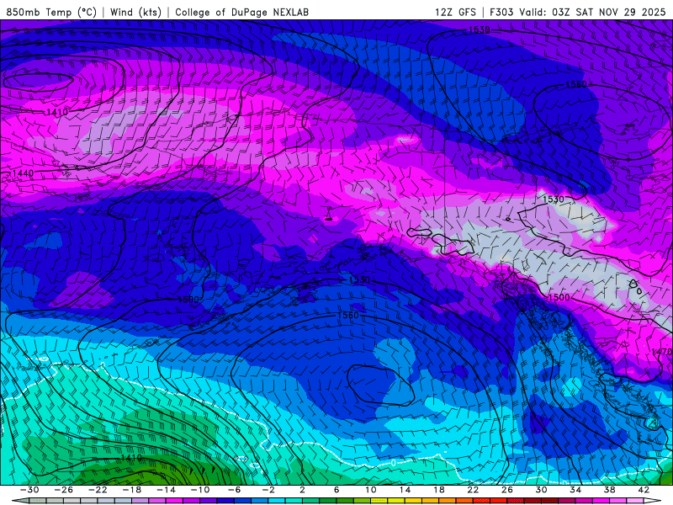673x505 pixels.
Task: Click the 1410 label near the upper-left low
Action: click(57, 112)
